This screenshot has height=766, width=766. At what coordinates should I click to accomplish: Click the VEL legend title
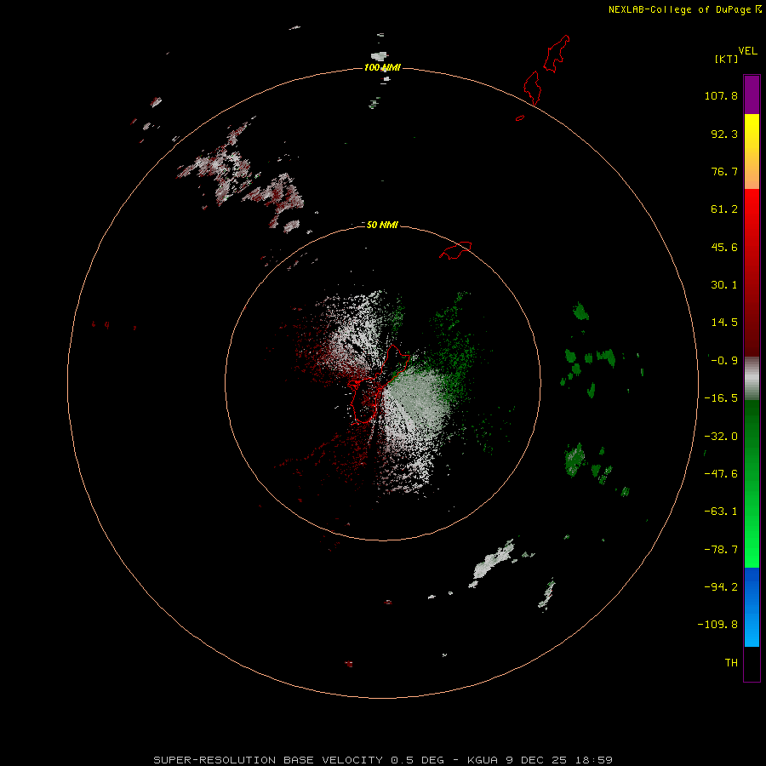747,51
